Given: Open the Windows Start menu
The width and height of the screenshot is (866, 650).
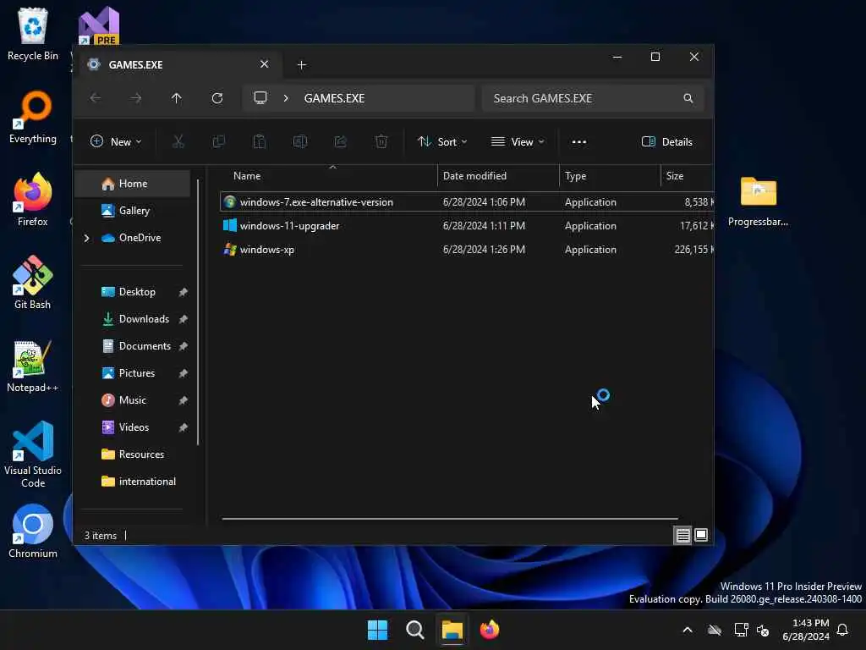Looking at the screenshot, I should click(x=378, y=630).
